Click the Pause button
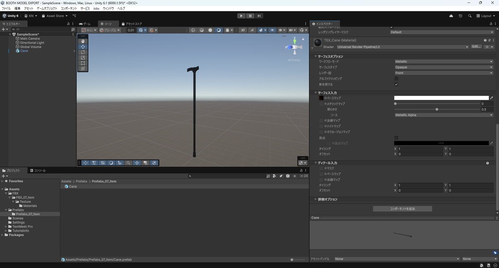Image resolution: width=499 pixels, height=268 pixels. tap(250, 16)
